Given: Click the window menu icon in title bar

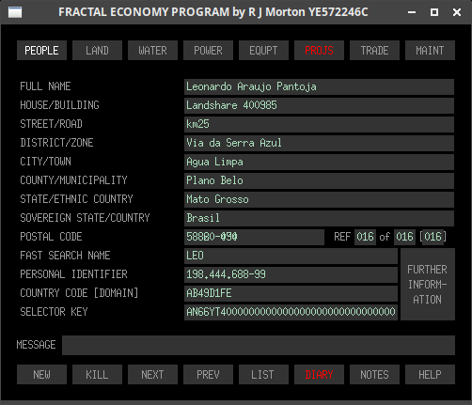Looking at the screenshot, I should pos(15,12).
